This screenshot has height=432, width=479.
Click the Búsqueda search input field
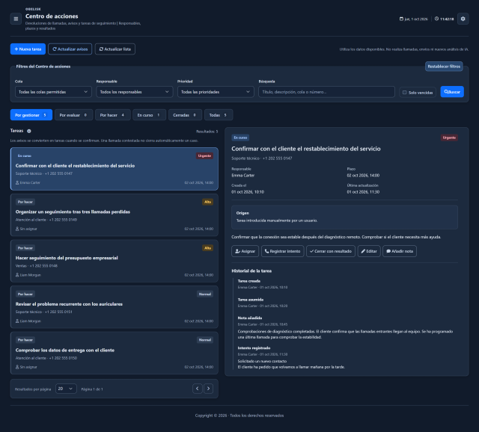(326, 92)
